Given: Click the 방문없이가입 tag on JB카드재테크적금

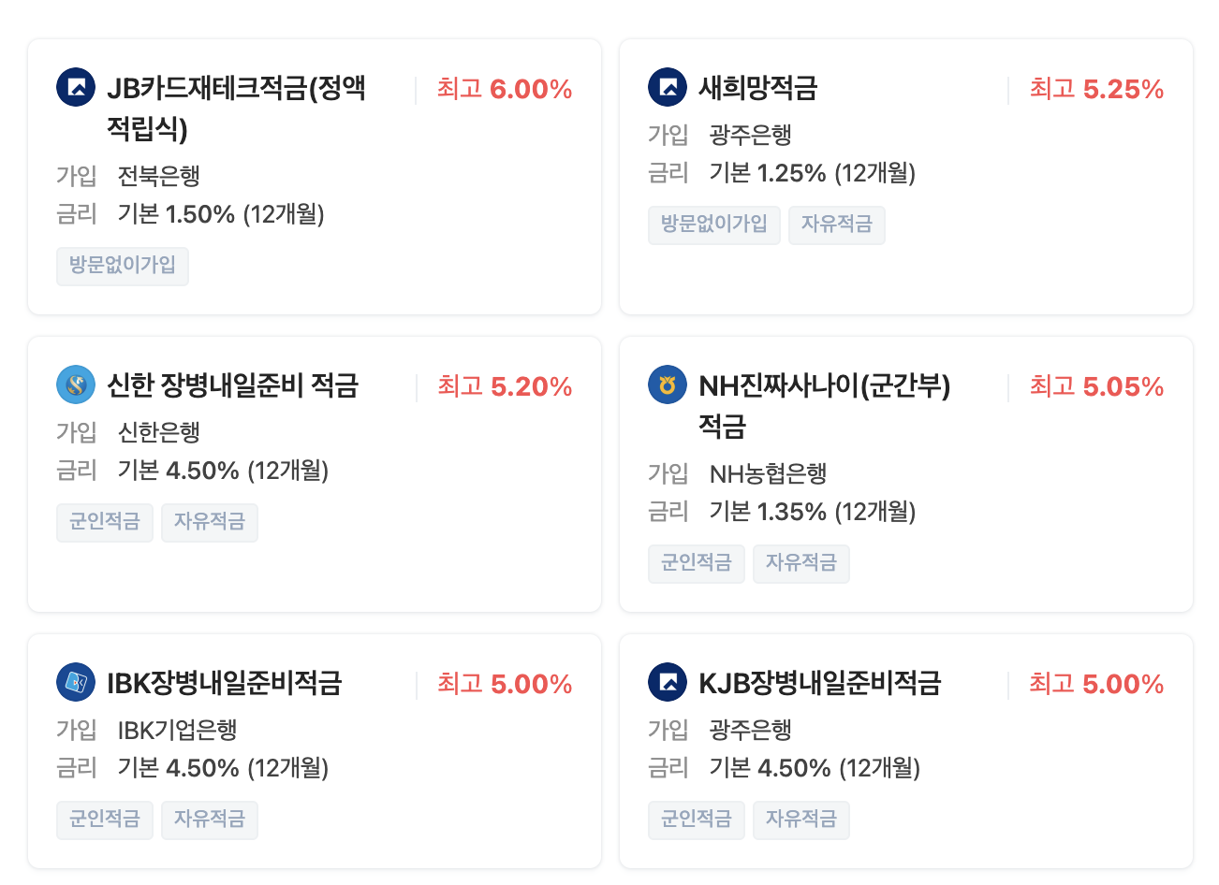Looking at the screenshot, I should (x=122, y=267).
